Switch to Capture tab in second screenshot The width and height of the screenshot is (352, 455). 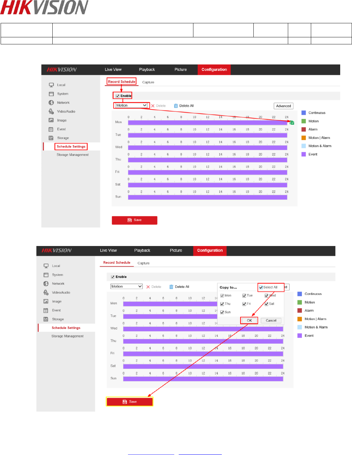143,263
